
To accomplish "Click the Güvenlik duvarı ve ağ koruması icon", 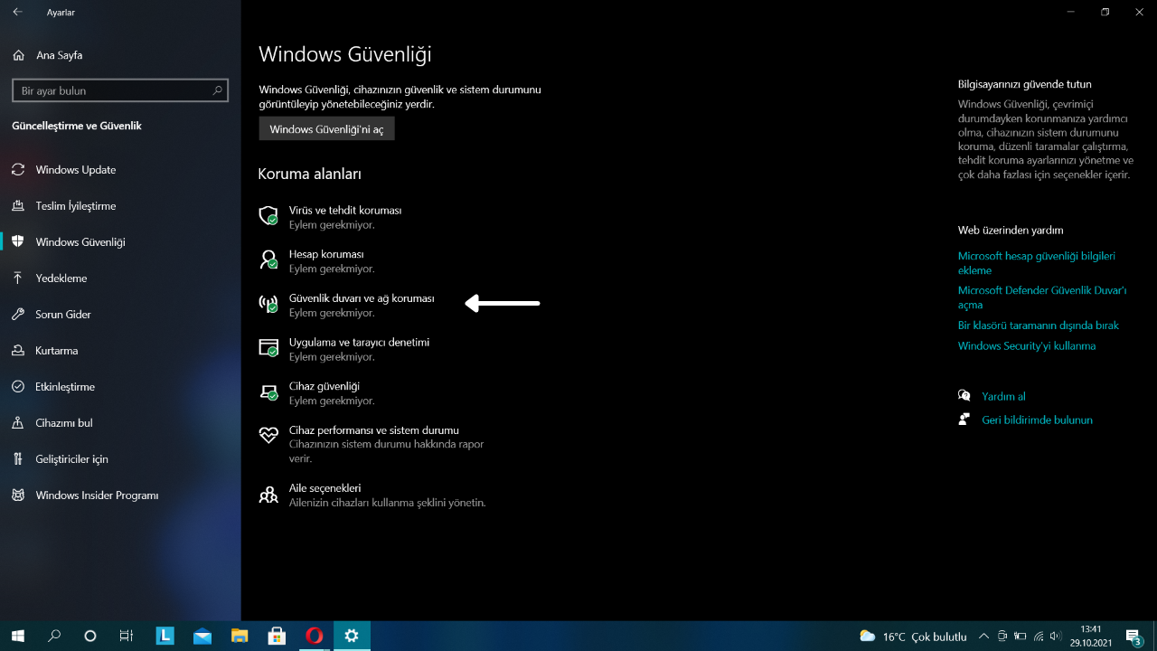I will click(268, 305).
